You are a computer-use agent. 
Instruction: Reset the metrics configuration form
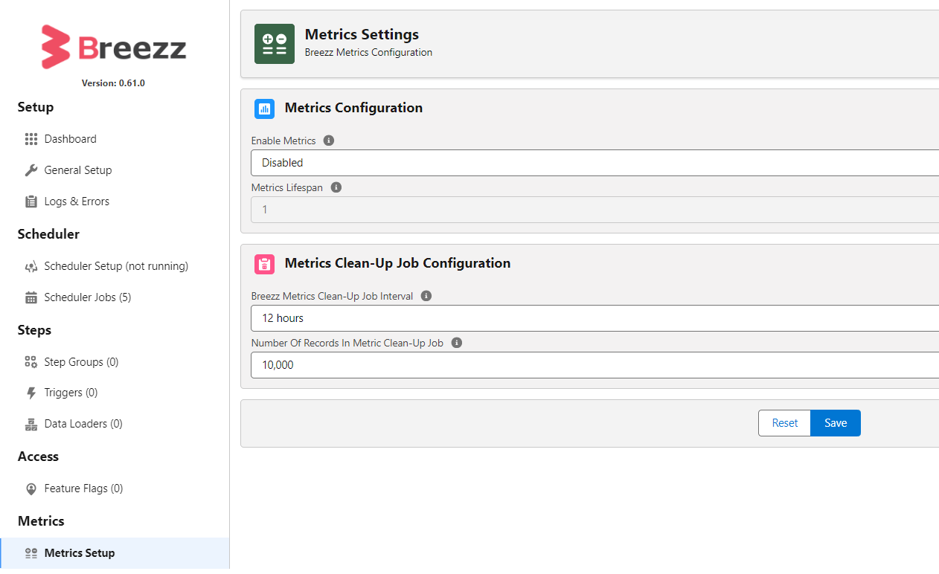click(x=784, y=422)
